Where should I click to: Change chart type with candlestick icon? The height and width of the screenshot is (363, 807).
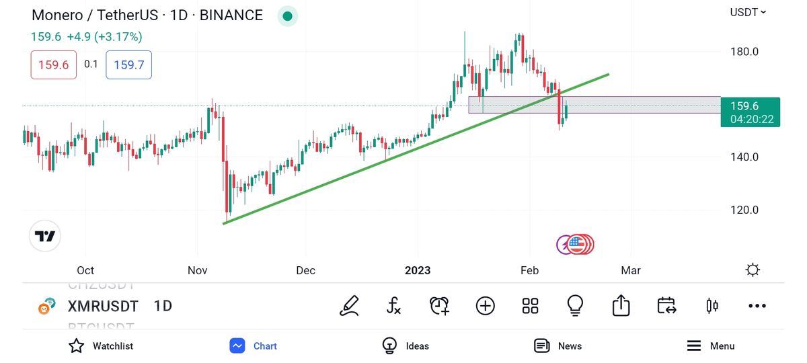712,306
